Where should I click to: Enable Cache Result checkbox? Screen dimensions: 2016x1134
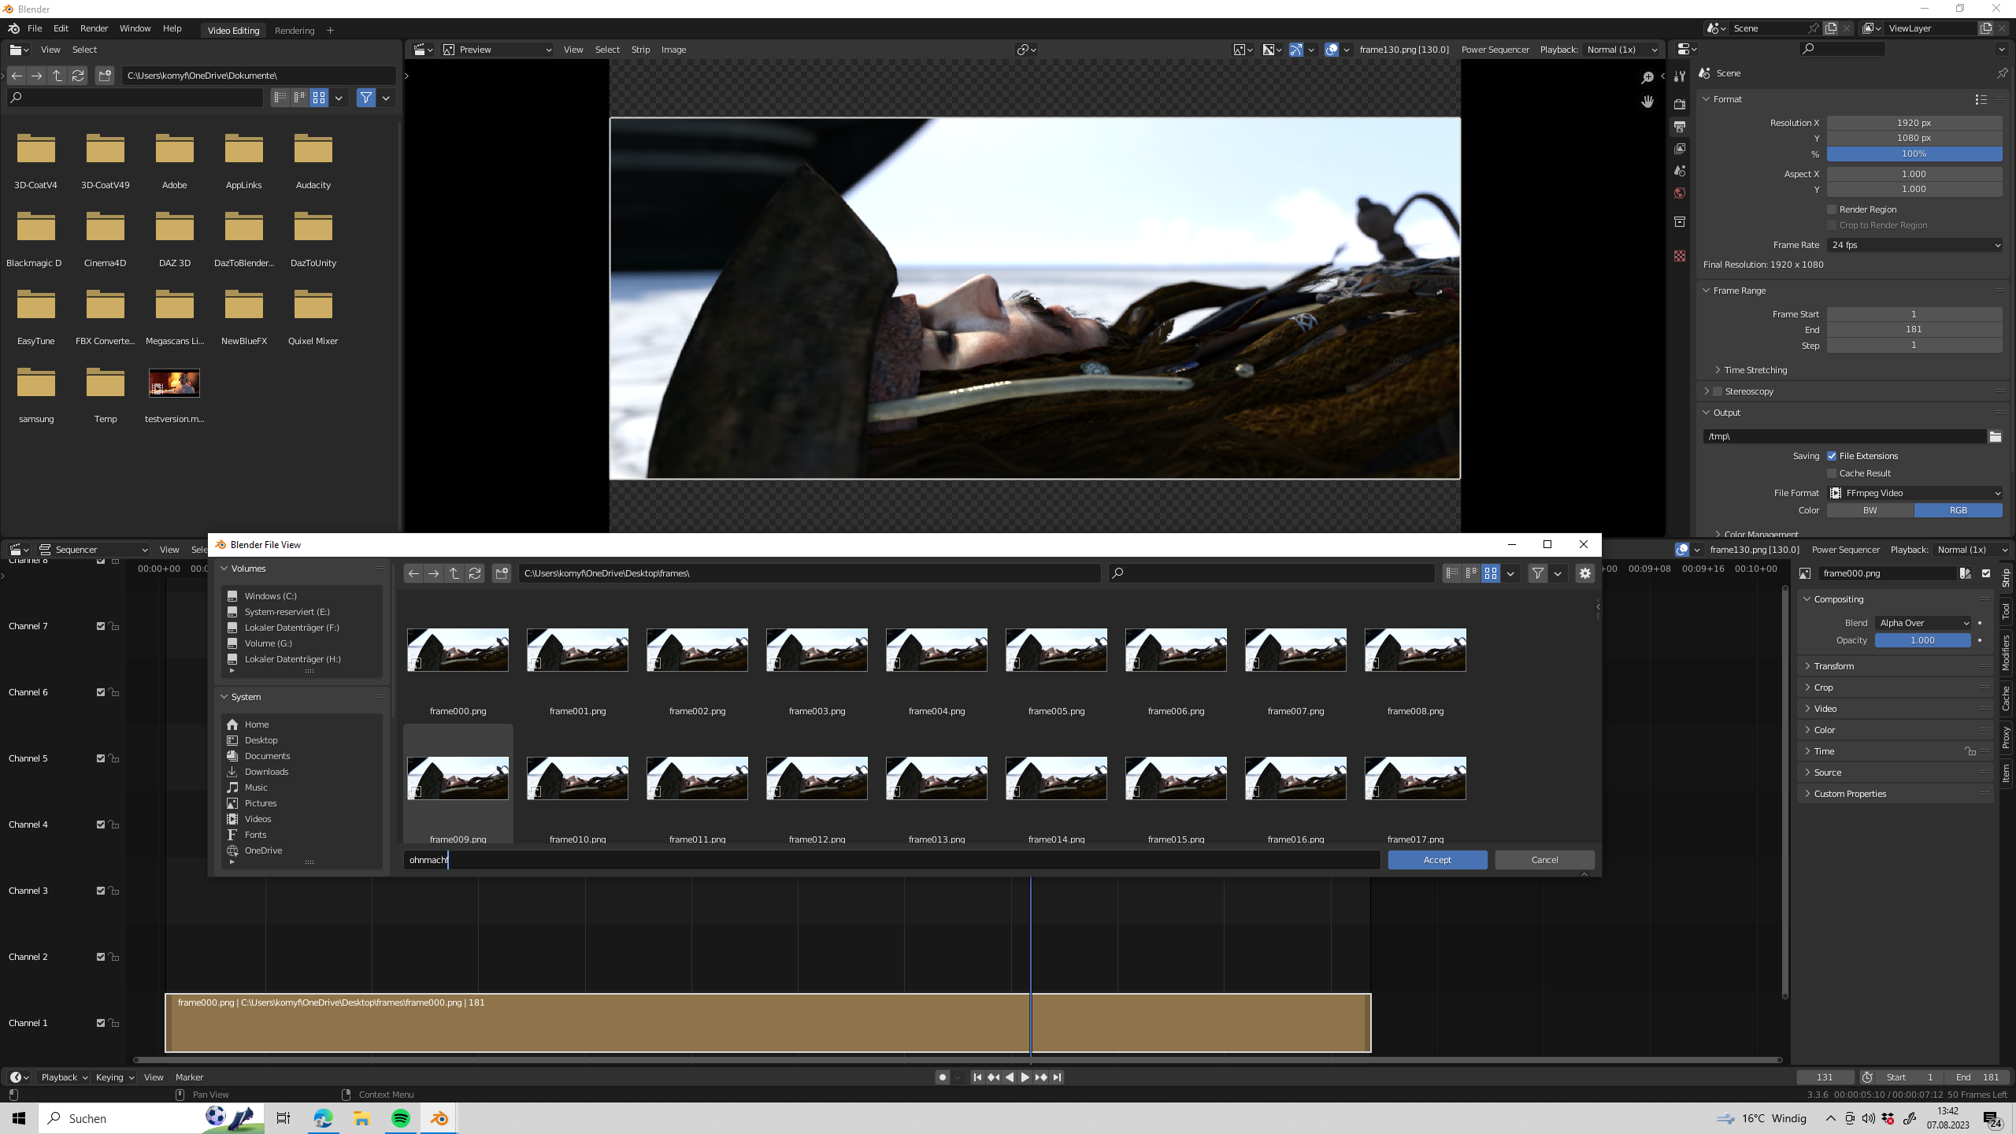pyautogui.click(x=1832, y=473)
